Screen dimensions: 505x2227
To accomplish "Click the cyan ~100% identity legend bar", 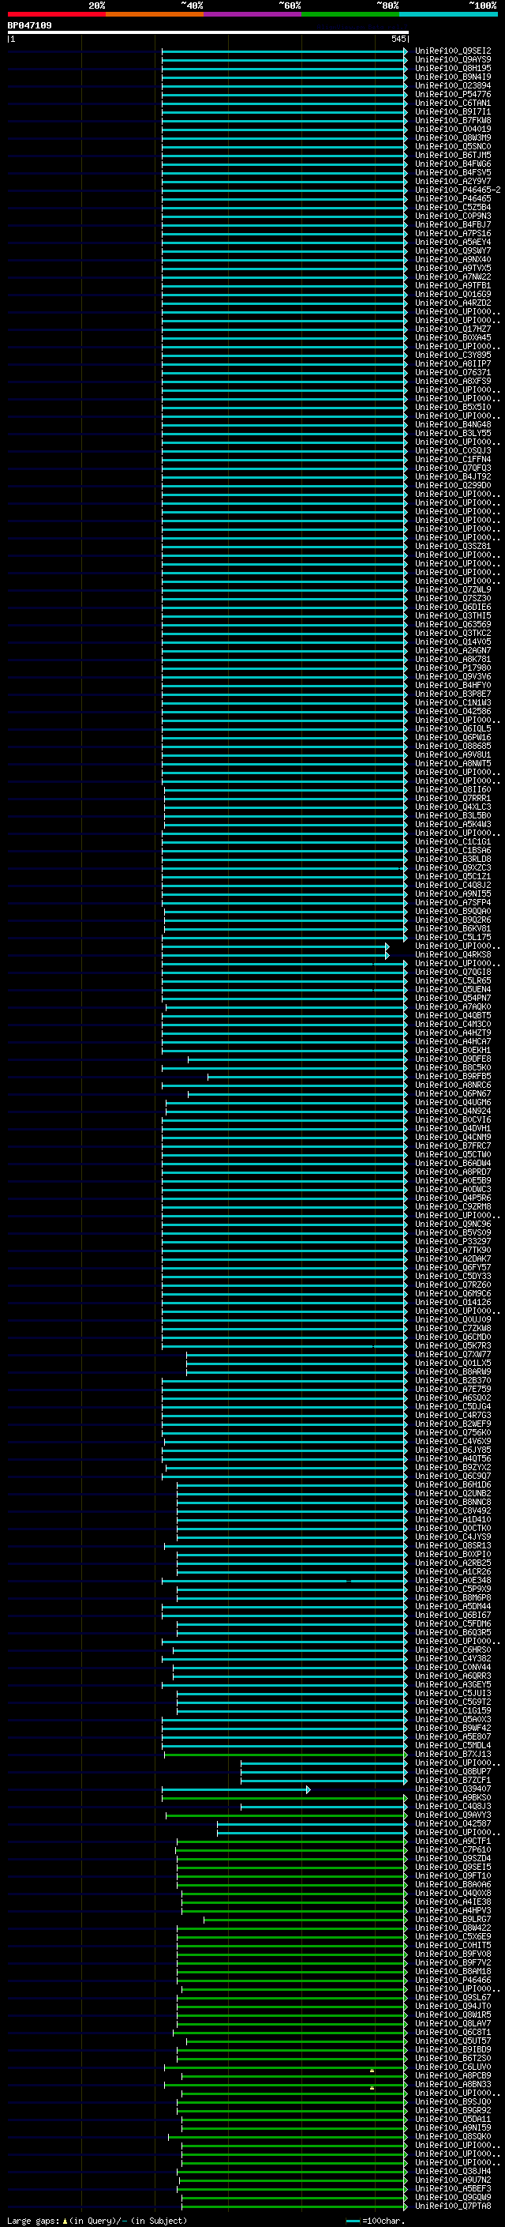I will (x=448, y=14).
